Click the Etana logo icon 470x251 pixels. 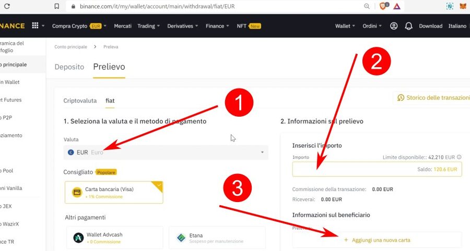point(181,238)
